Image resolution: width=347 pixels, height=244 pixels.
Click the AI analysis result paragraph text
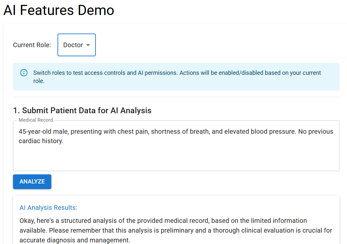176,230
